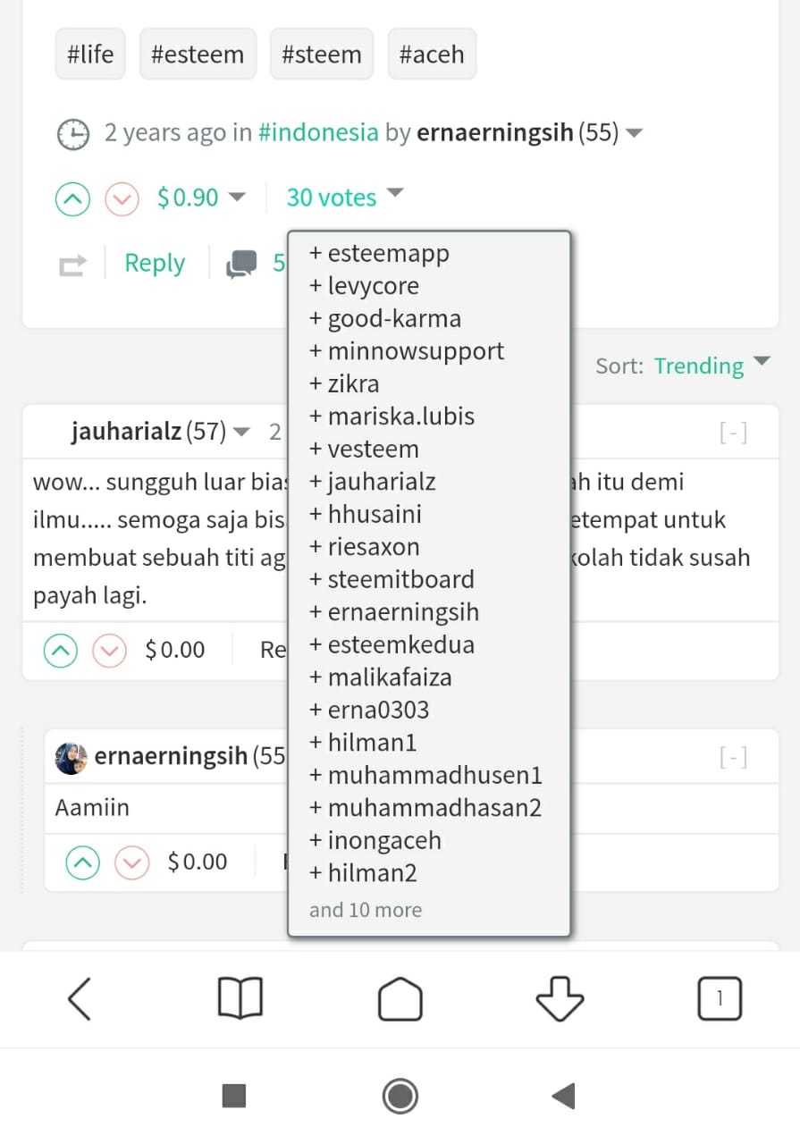Collapse the ernaerningsih reply
This screenshot has width=800, height=1144.
(x=733, y=758)
